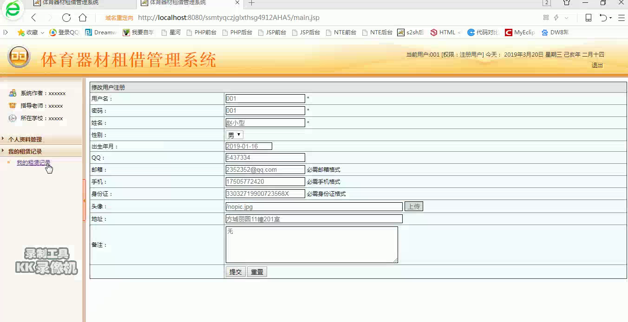Open the address bar dropdown arrow
Viewport: 628px width, 322px height.
tap(566, 18)
